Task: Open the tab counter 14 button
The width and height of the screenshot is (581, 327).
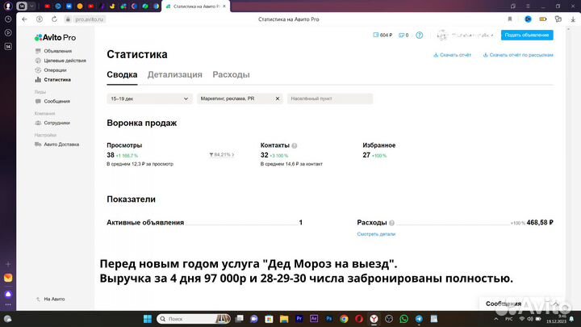Action: click(22, 6)
